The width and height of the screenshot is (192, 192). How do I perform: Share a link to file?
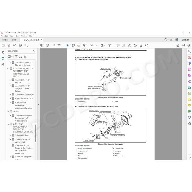[x=177, y=45]
